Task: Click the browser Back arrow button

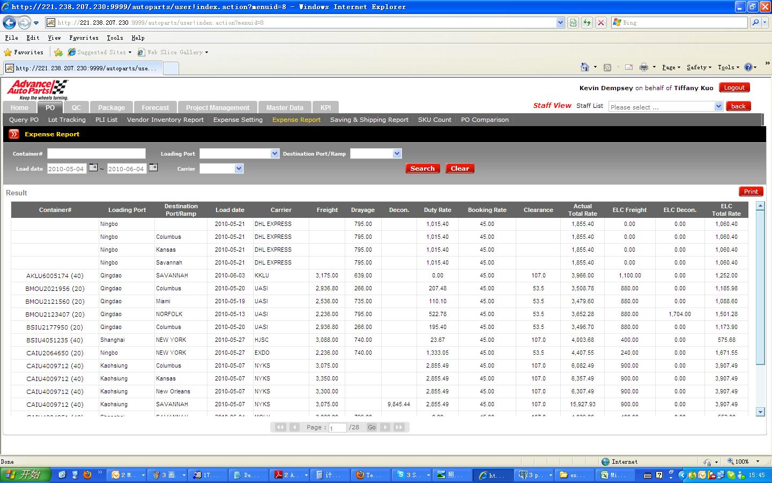Action: click(x=9, y=23)
